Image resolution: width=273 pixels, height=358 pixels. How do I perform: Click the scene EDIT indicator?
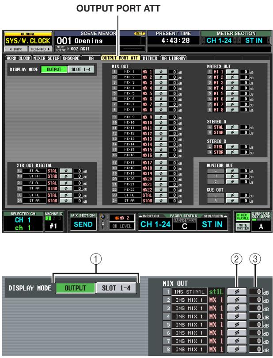(140, 34)
